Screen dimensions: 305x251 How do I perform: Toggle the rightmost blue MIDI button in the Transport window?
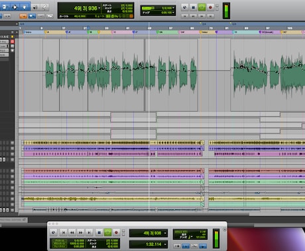tap(203, 246)
